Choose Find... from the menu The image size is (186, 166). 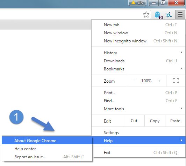138,101
